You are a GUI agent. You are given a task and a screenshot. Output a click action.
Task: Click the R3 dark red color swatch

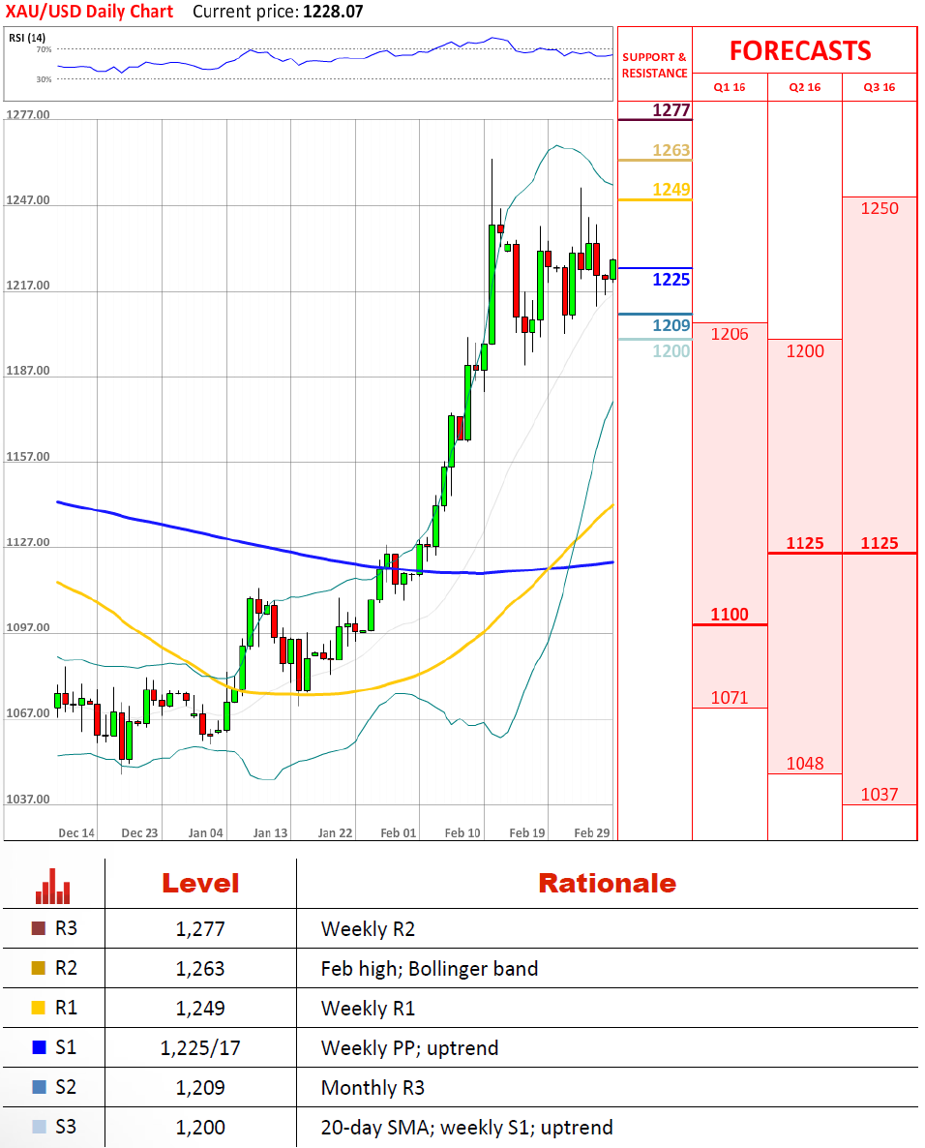click(x=39, y=928)
